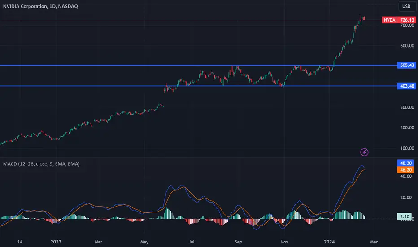Click the Jul time axis label
The width and height of the screenshot is (418, 247).
(192, 242)
